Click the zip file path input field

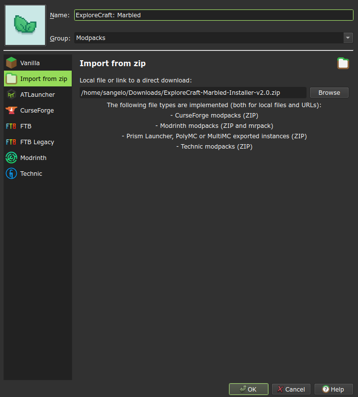(193, 93)
